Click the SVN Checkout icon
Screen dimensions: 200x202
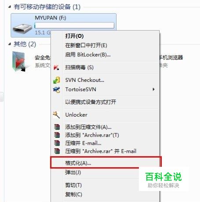pyautogui.click(x=57, y=80)
